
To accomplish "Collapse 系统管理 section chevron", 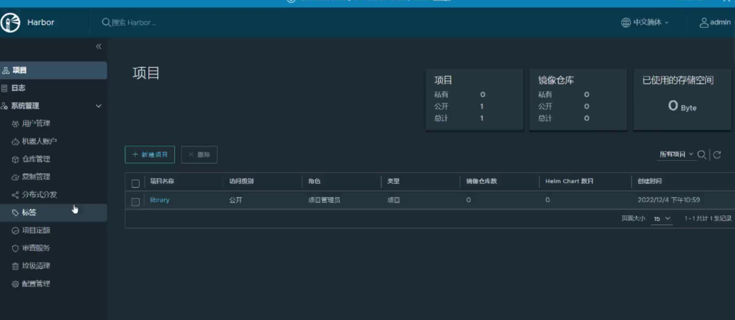I will [99, 106].
